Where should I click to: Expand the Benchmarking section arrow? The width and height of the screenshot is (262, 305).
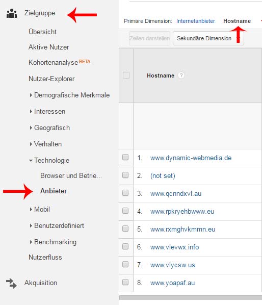point(31,242)
